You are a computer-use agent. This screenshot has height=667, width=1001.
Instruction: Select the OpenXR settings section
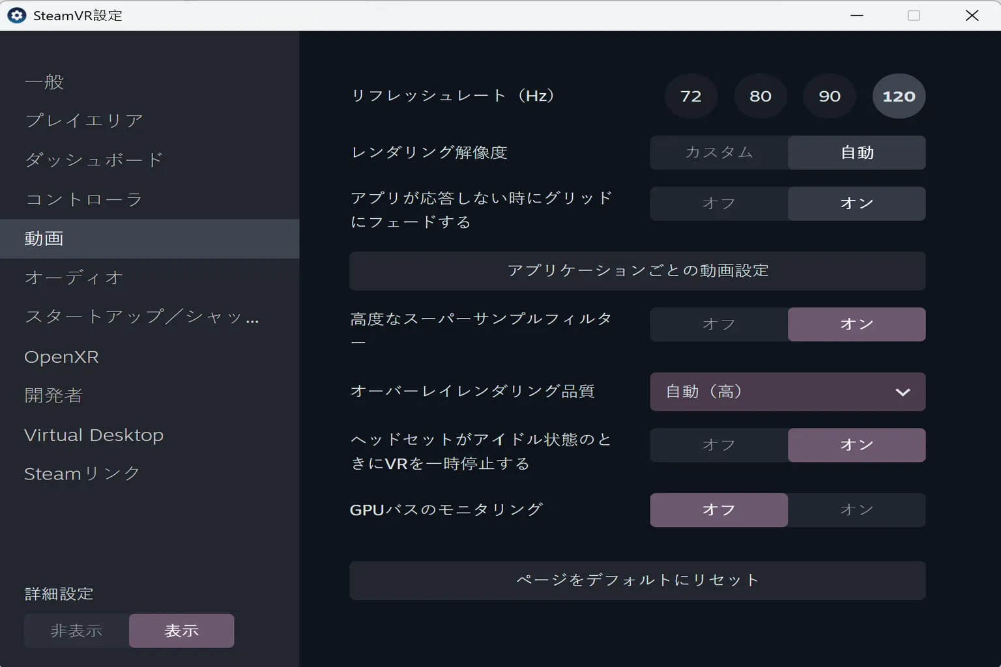pos(61,356)
